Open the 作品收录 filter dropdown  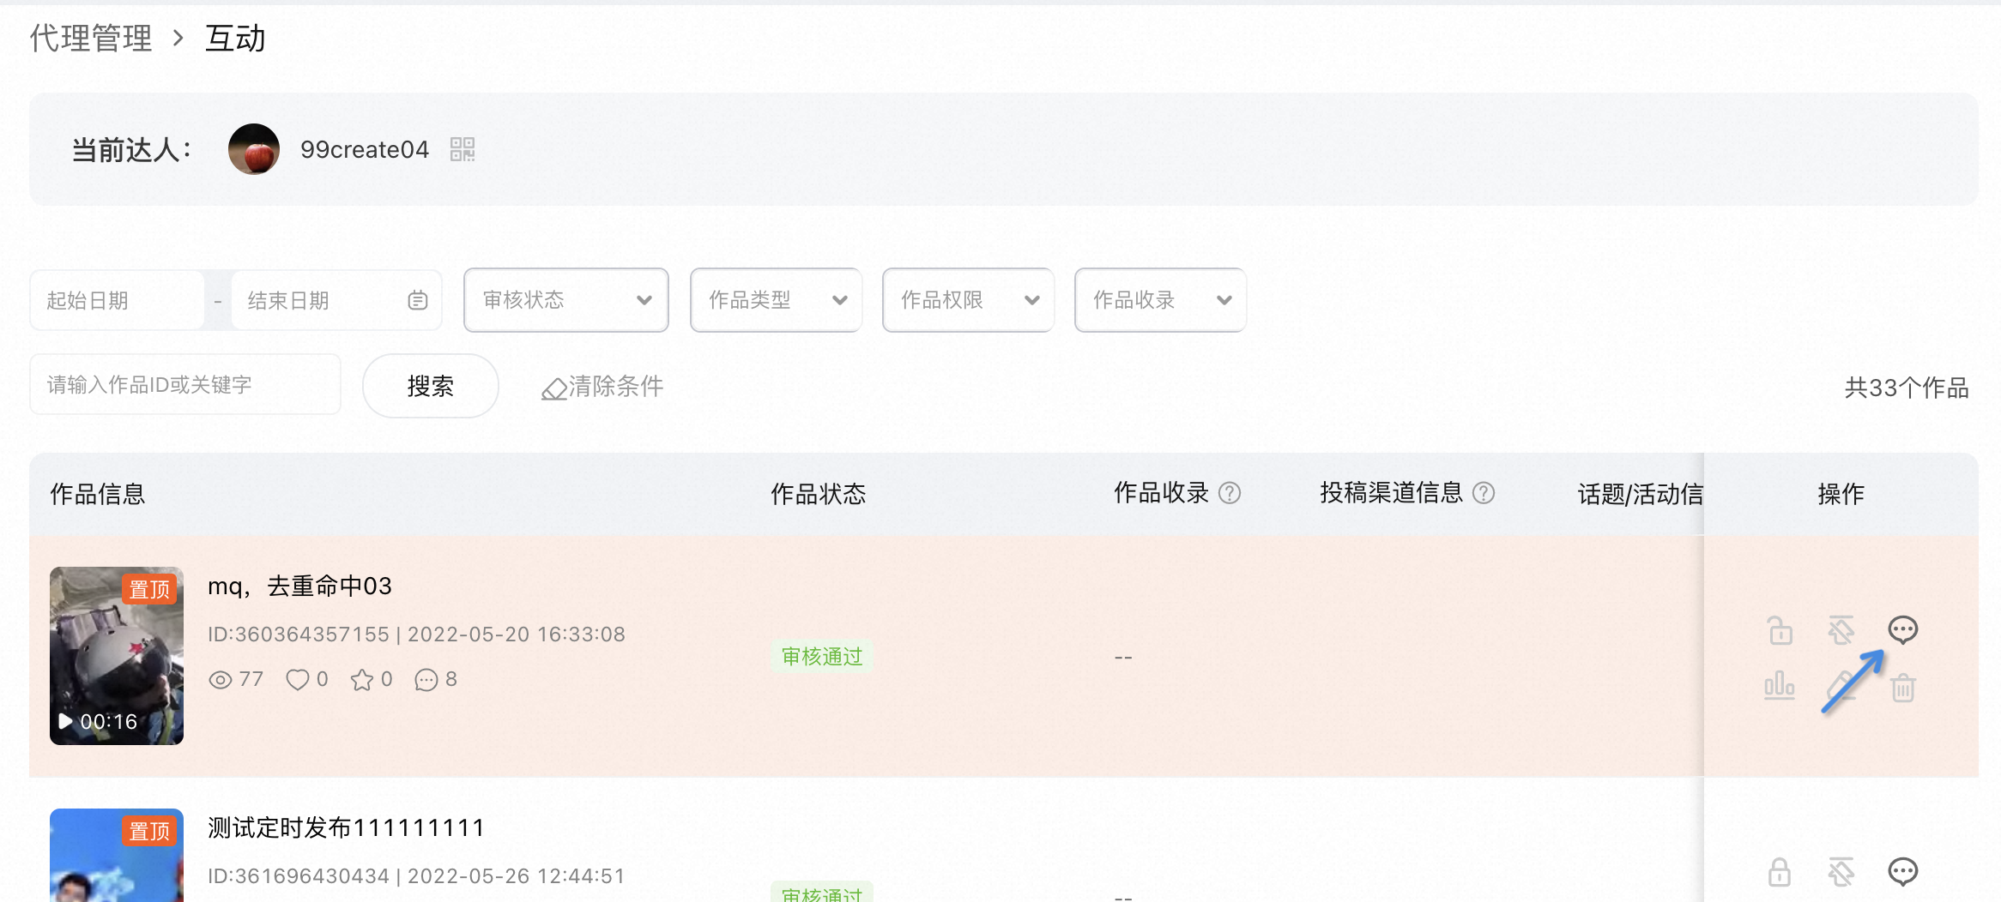click(x=1160, y=300)
